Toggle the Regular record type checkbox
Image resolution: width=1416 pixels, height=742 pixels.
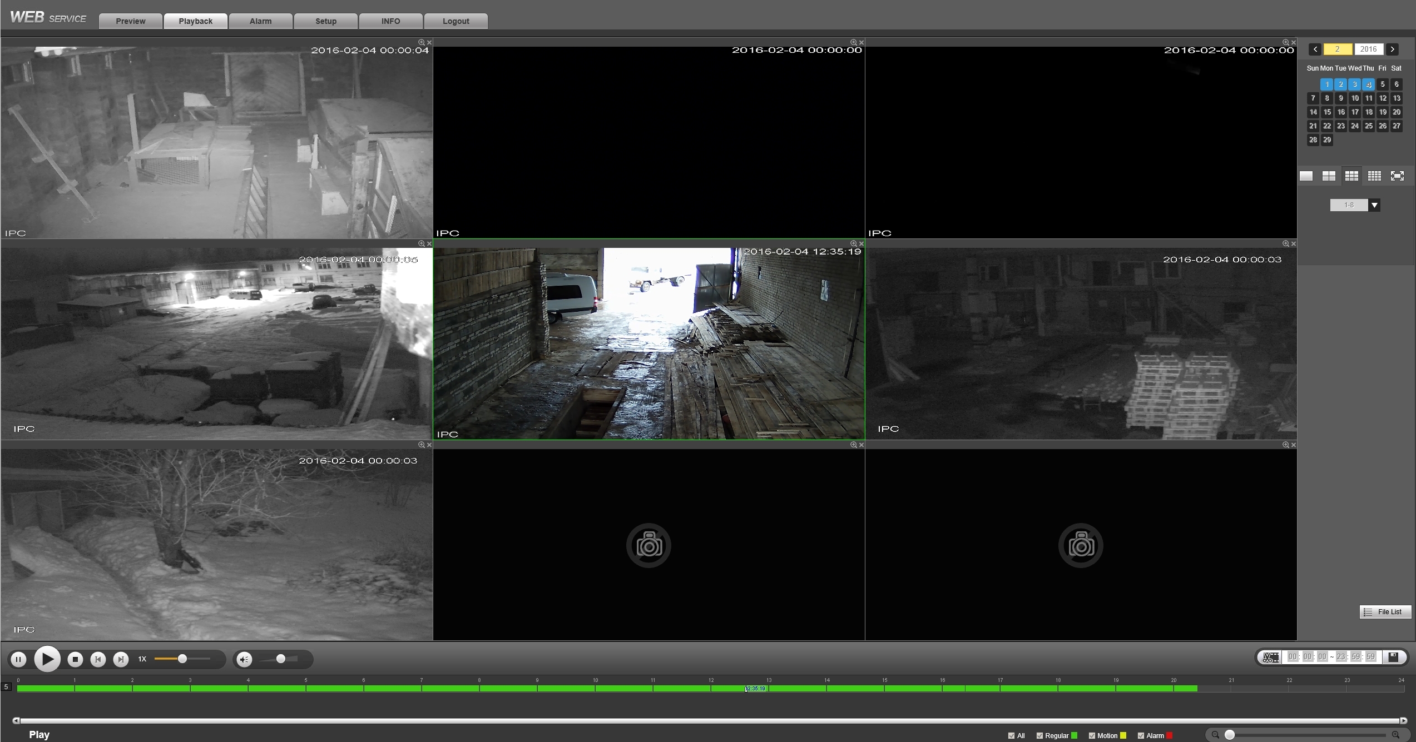pyautogui.click(x=1039, y=735)
